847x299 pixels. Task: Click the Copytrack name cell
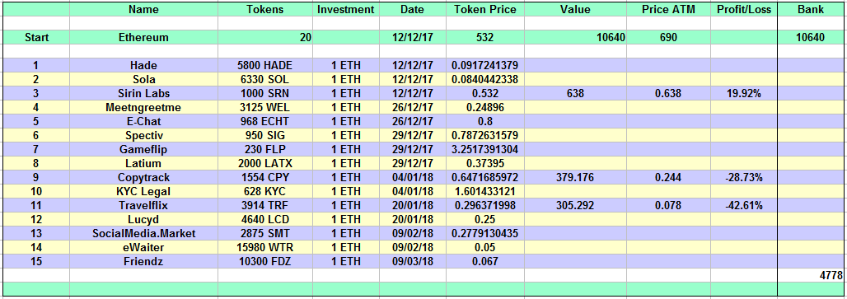coord(143,177)
